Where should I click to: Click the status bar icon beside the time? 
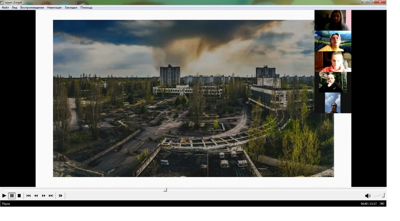pyautogui.click(x=382, y=204)
